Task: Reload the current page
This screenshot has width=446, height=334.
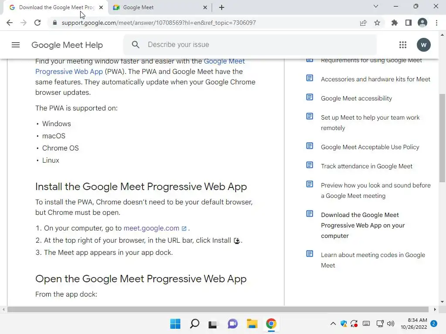Action: point(37,23)
